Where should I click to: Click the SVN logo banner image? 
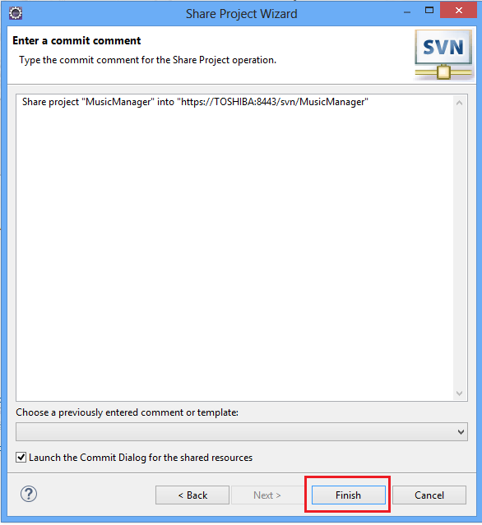[x=444, y=55]
